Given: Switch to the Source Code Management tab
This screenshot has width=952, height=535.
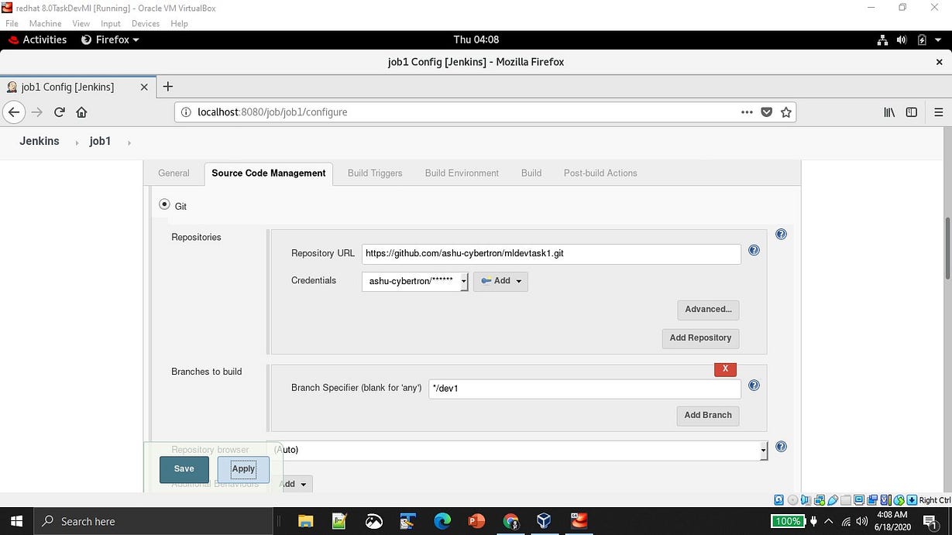Looking at the screenshot, I should coord(268,173).
